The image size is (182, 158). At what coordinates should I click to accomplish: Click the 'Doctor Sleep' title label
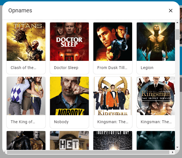(x=66, y=68)
